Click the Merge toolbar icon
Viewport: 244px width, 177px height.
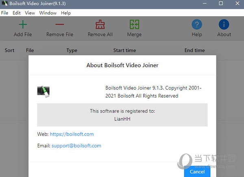pyautogui.click(x=134, y=24)
